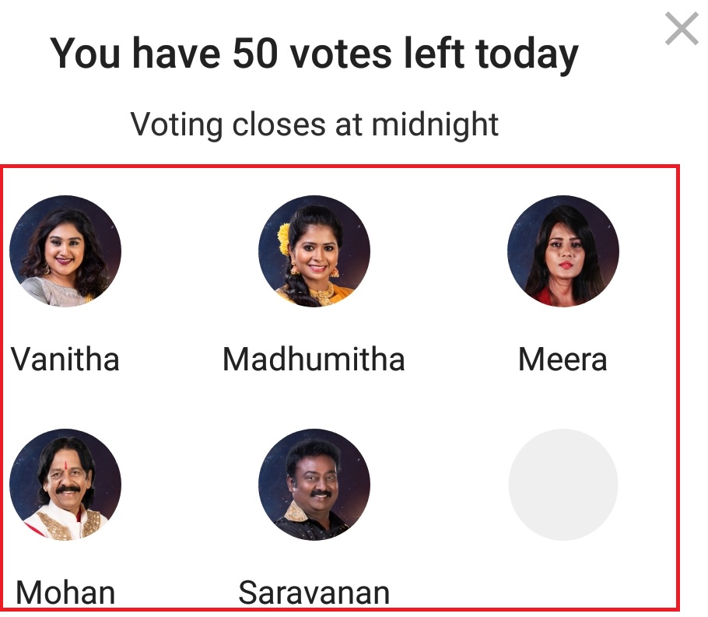The image size is (708, 617).
Task: Click the "You have 50 votes left today" heading
Action: click(314, 53)
